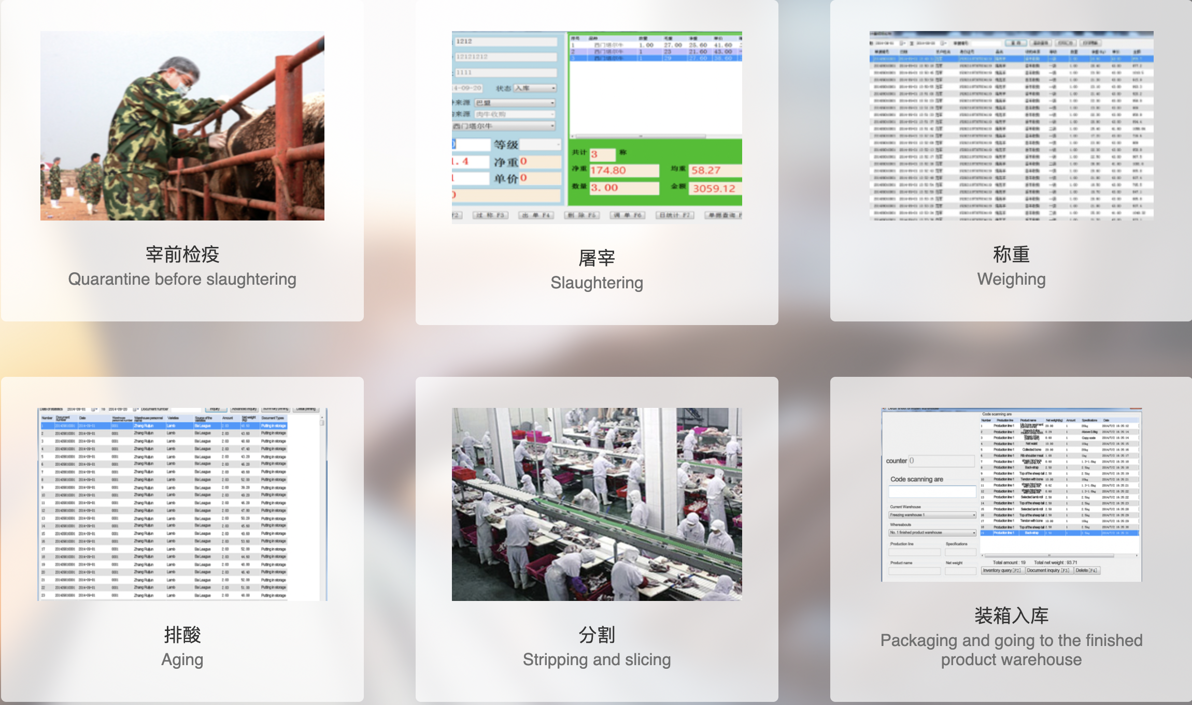Open the quarantine inspection photo with cattle
Image resolution: width=1192 pixels, height=705 pixels.
pyautogui.click(x=182, y=126)
